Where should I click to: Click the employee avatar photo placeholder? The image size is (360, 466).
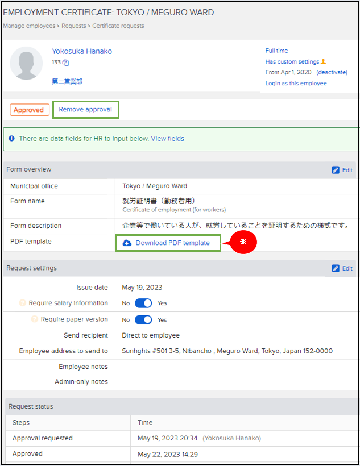[x=26, y=63]
